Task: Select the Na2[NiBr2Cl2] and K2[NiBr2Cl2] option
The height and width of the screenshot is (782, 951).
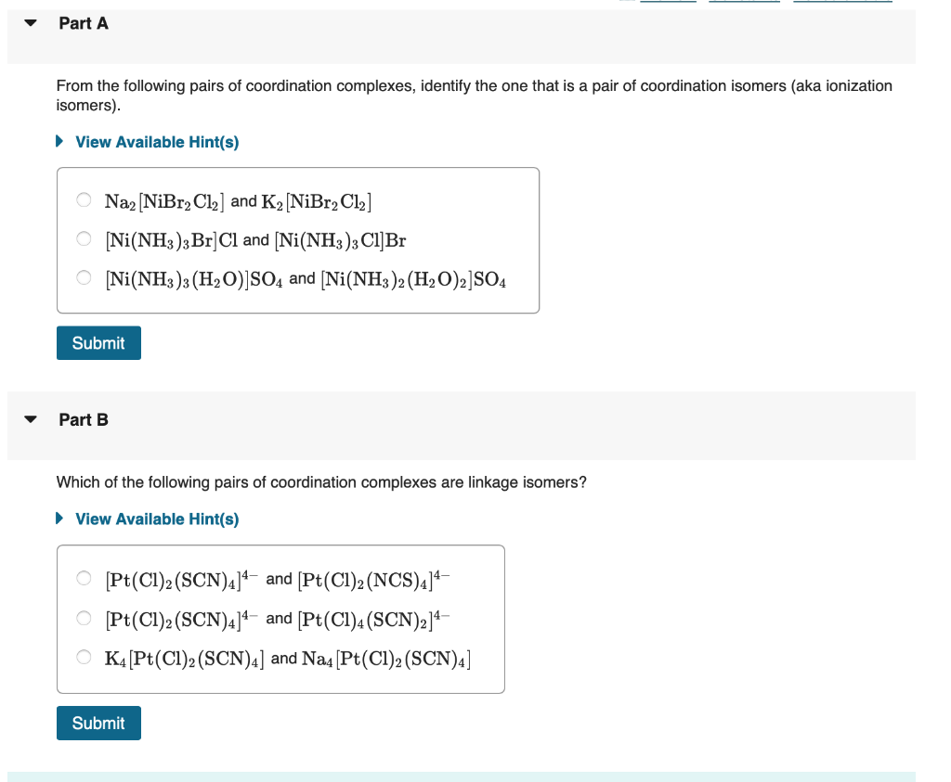Action: (84, 199)
